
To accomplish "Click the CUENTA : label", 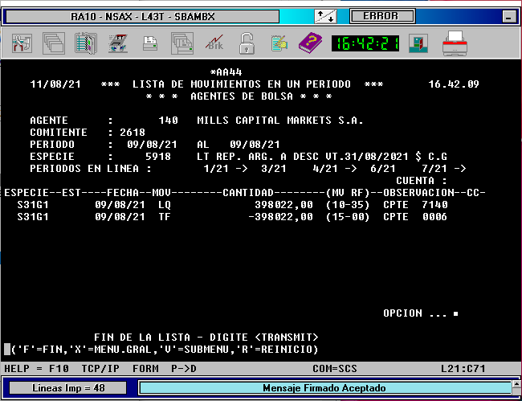I will coord(422,181).
